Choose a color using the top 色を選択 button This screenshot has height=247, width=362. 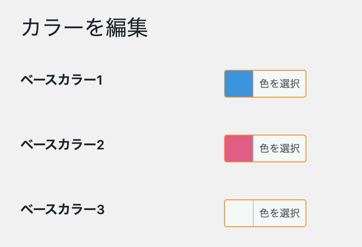279,84
